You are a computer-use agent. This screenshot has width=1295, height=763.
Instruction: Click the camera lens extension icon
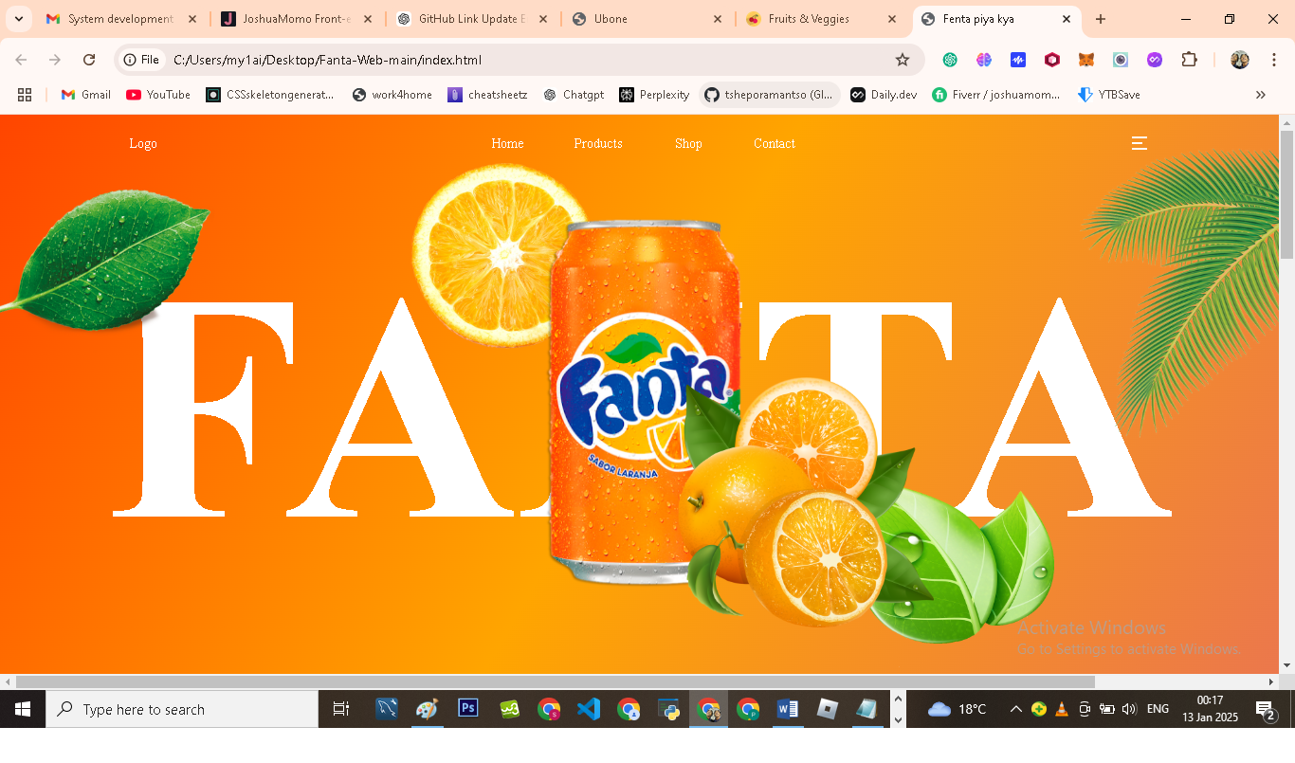pos(1121,60)
